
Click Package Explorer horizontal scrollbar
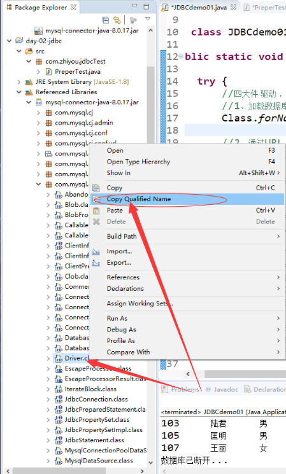tap(59, 471)
